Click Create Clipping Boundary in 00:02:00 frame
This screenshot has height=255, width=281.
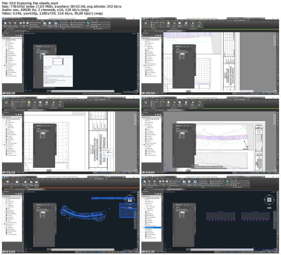click(x=25, y=183)
